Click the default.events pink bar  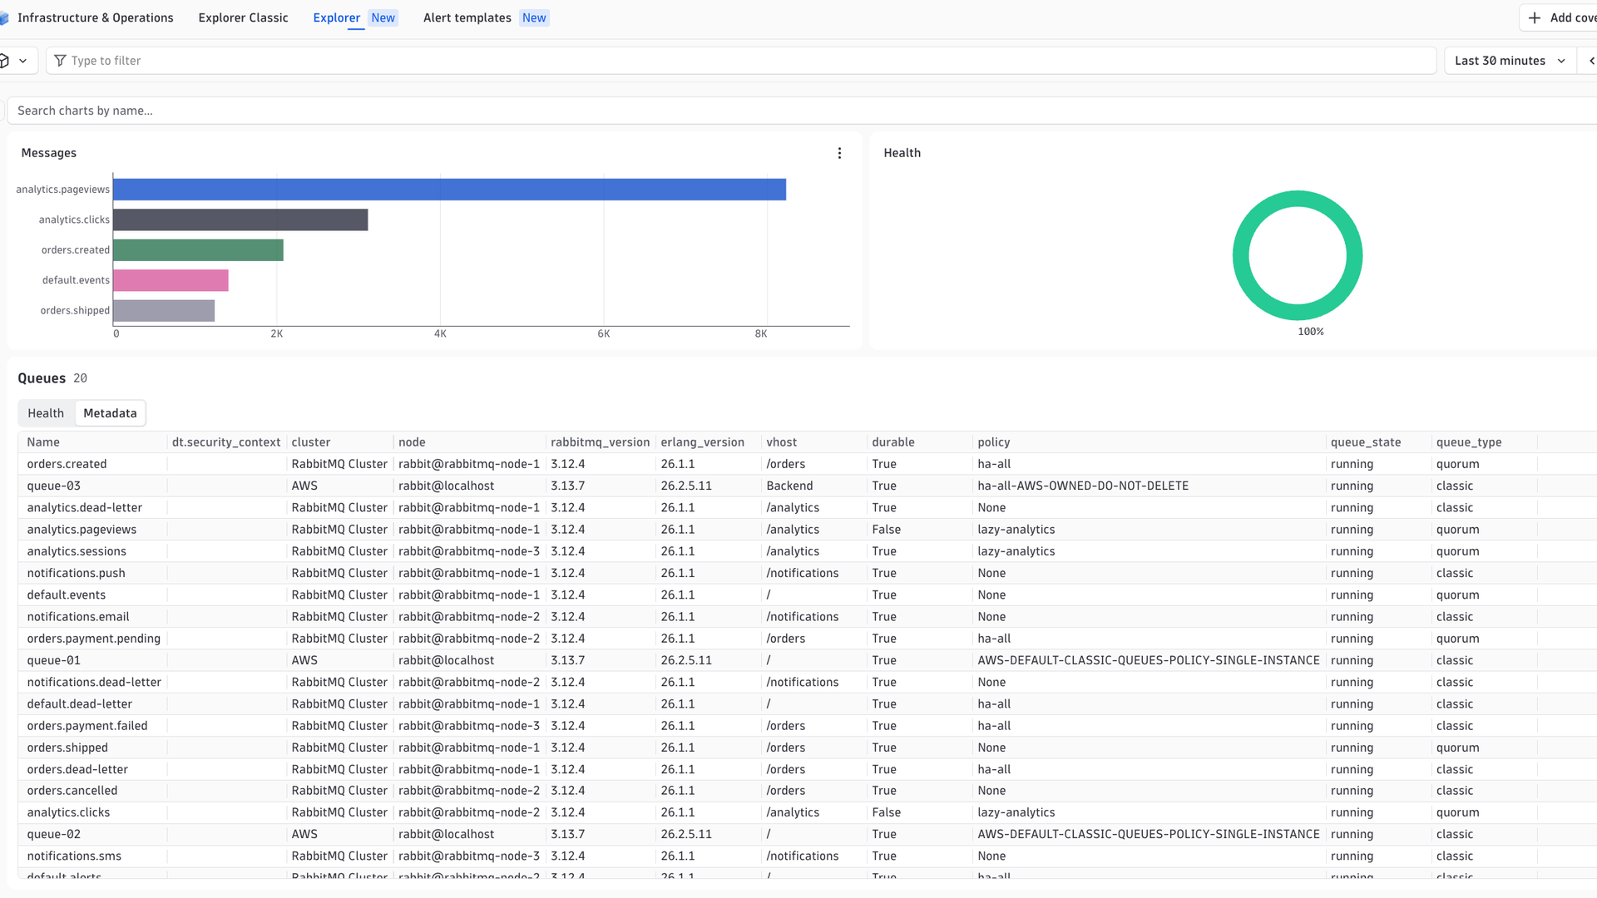[171, 280]
